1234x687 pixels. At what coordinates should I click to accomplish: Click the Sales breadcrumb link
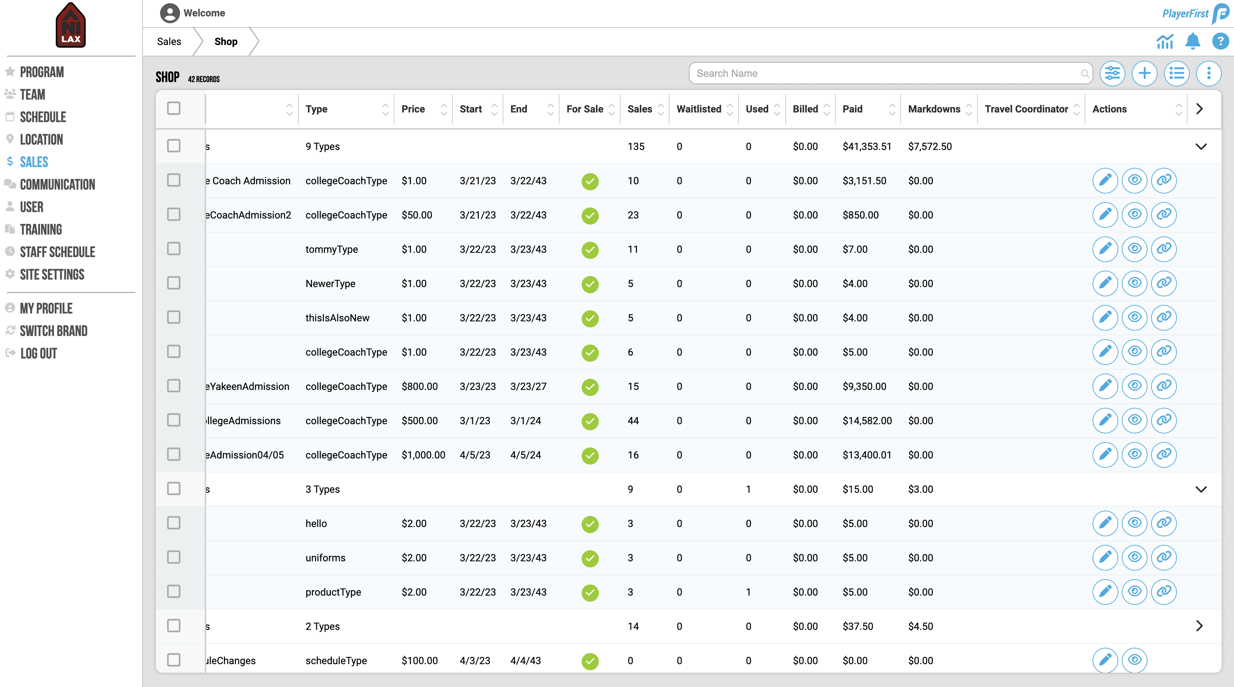tap(169, 42)
